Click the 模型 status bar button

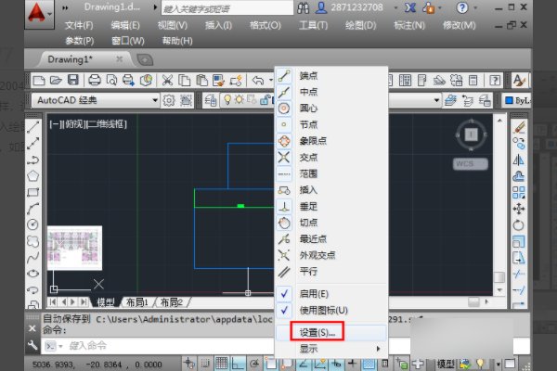pyautogui.click(x=445, y=364)
